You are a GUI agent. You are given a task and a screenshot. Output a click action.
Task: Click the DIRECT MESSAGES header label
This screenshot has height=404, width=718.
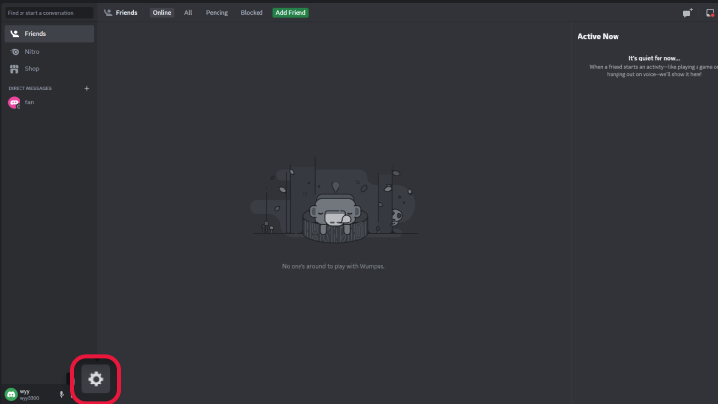point(30,88)
